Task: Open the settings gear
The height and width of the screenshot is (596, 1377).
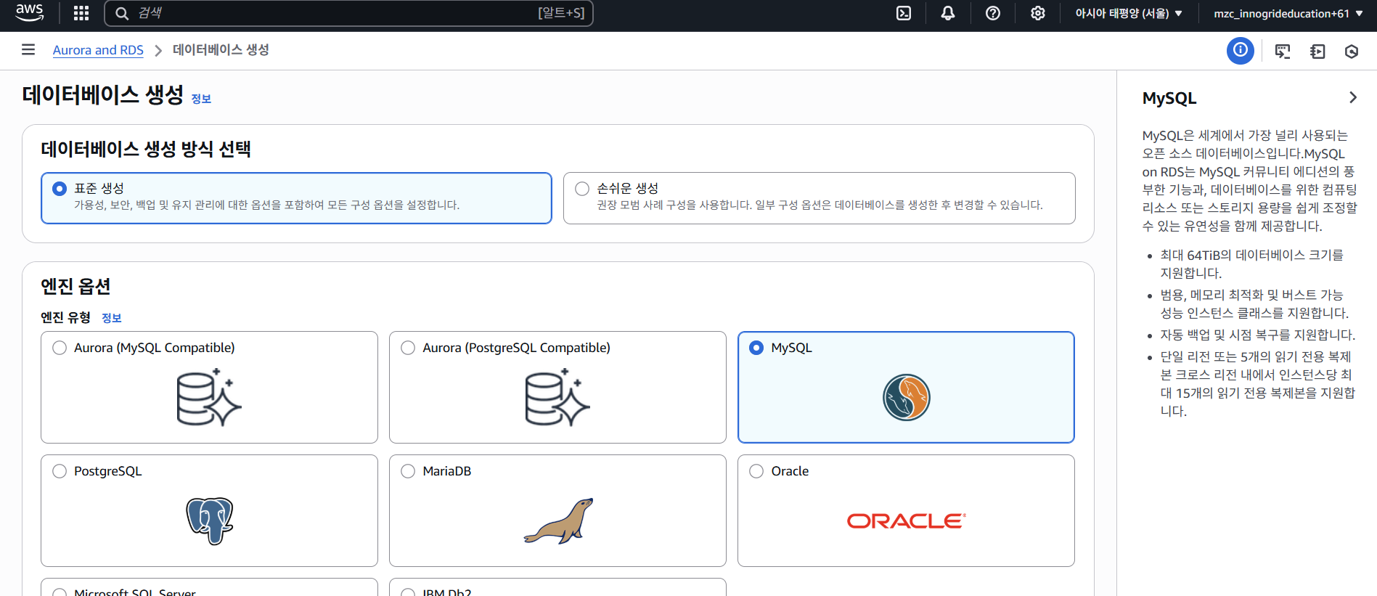Action: (x=1038, y=13)
